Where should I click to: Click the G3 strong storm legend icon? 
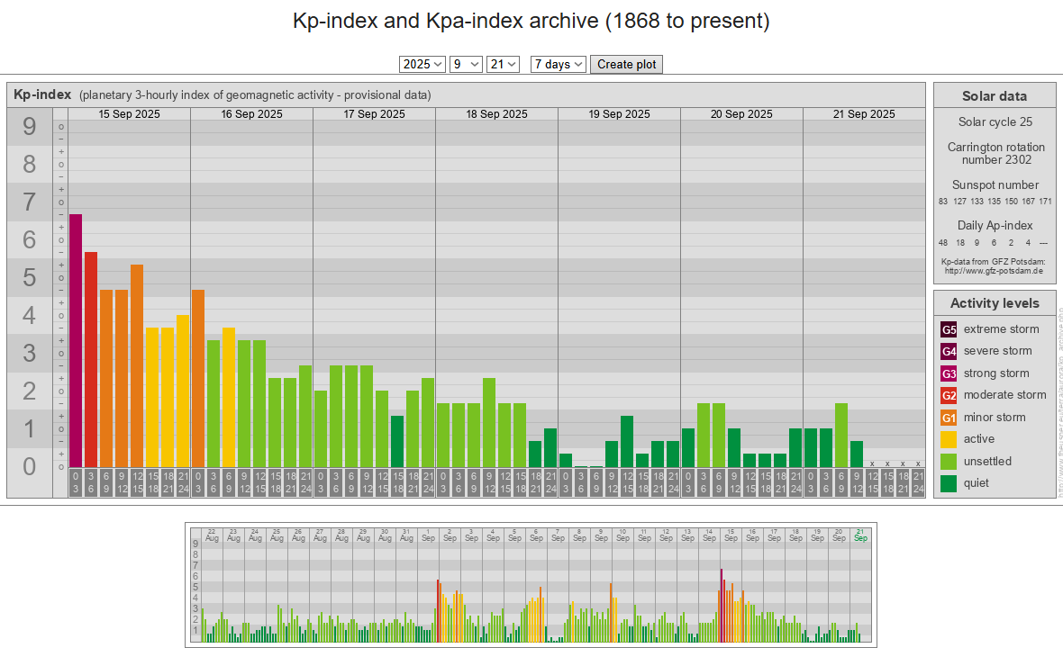click(x=949, y=373)
